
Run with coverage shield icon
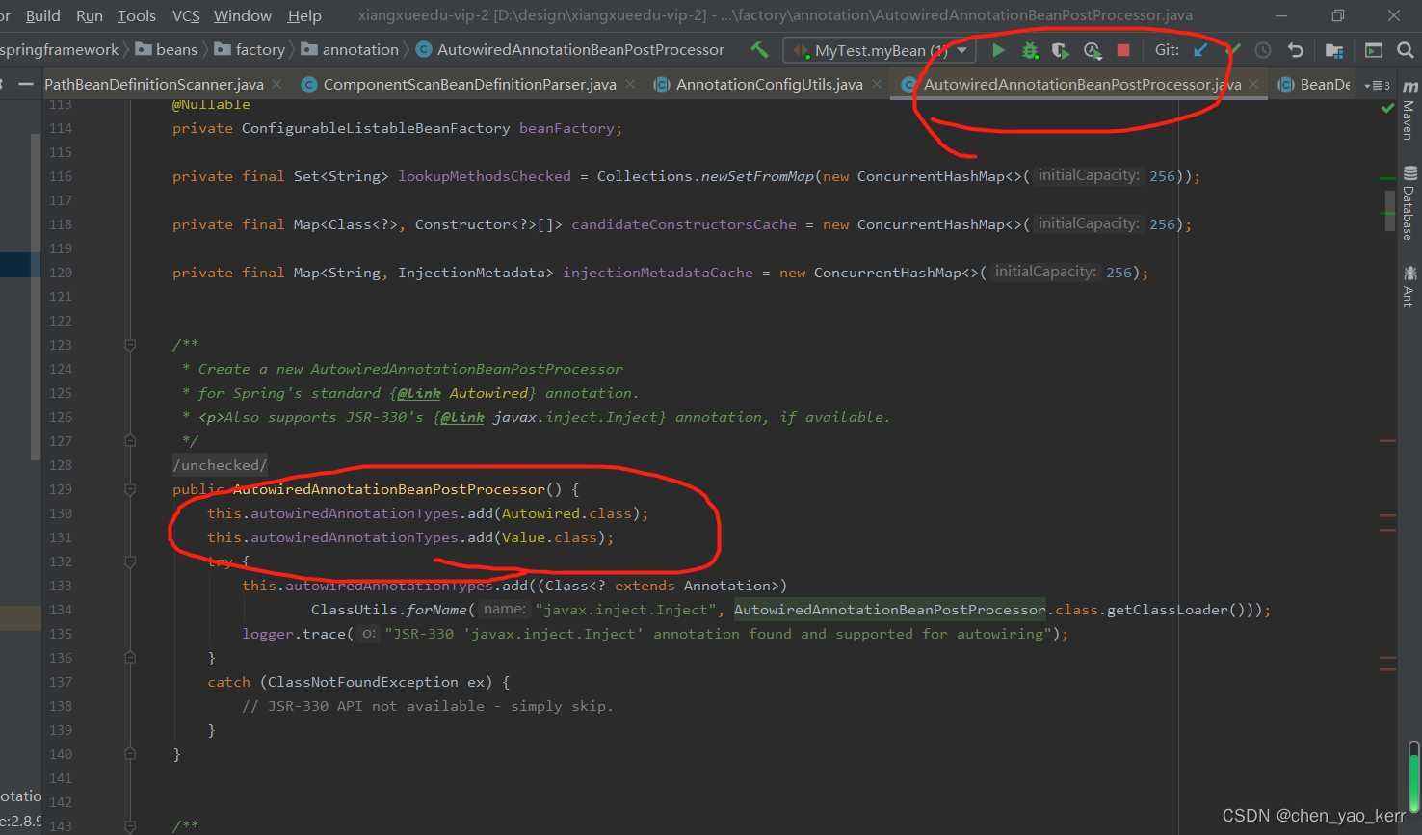[x=1061, y=50]
